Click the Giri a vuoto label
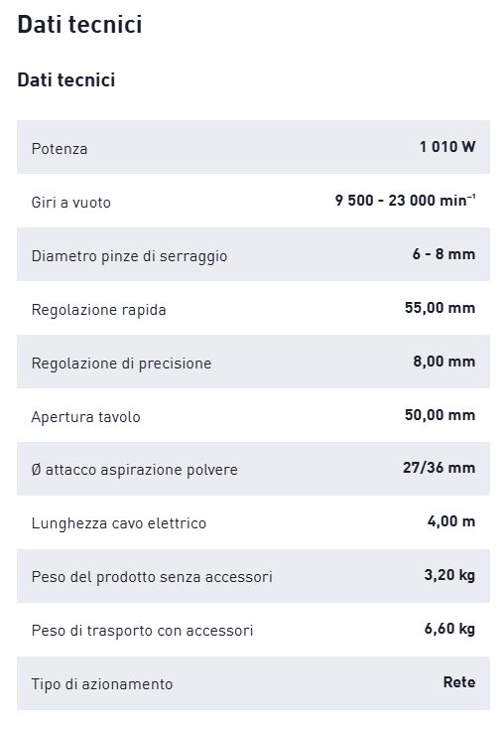503x730 pixels. pos(71,203)
